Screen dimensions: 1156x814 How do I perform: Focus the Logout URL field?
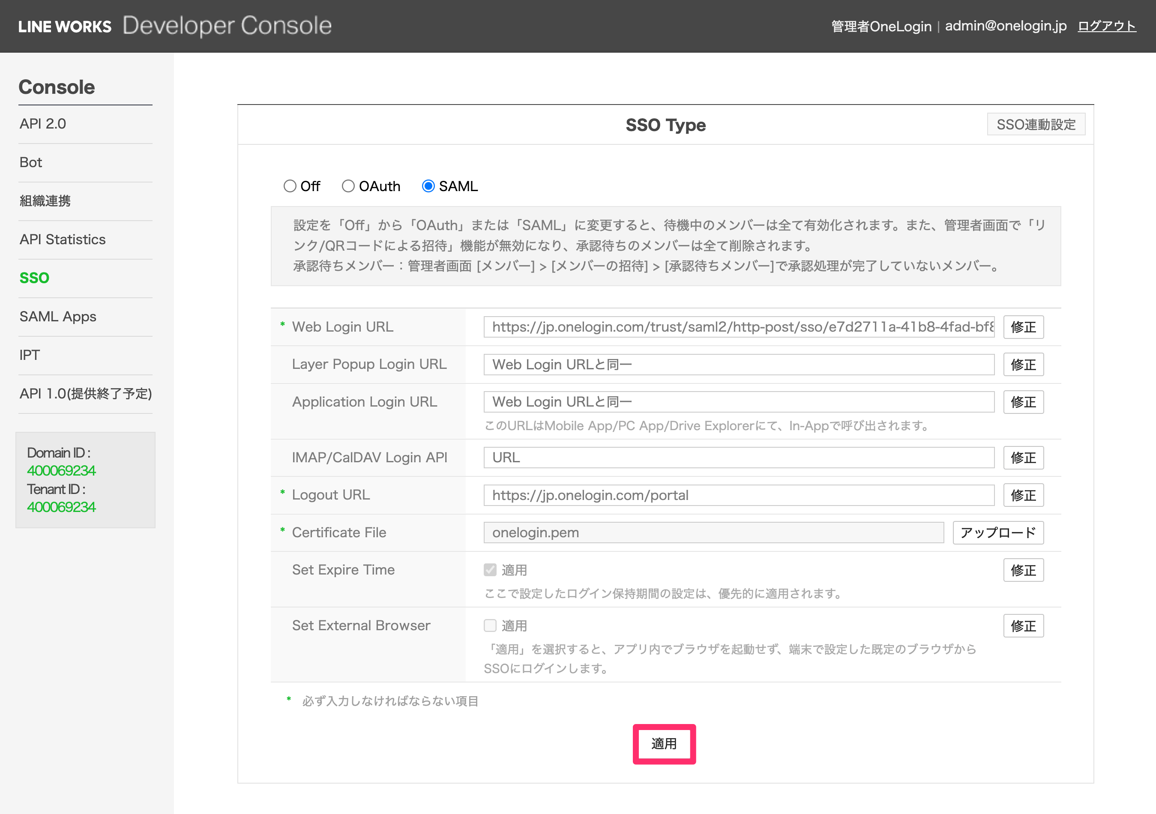(x=739, y=495)
